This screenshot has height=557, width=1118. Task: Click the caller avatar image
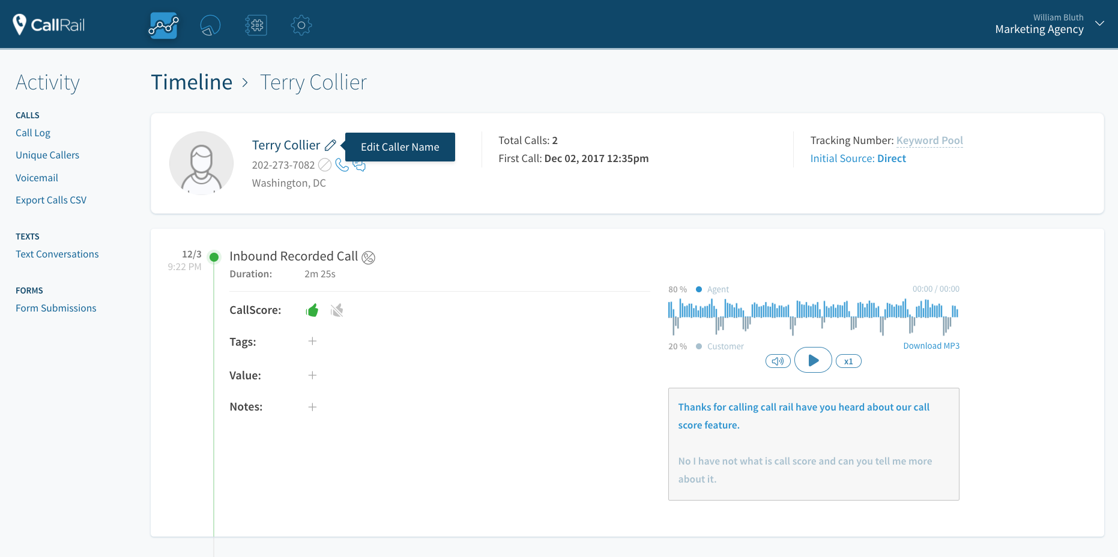(201, 163)
